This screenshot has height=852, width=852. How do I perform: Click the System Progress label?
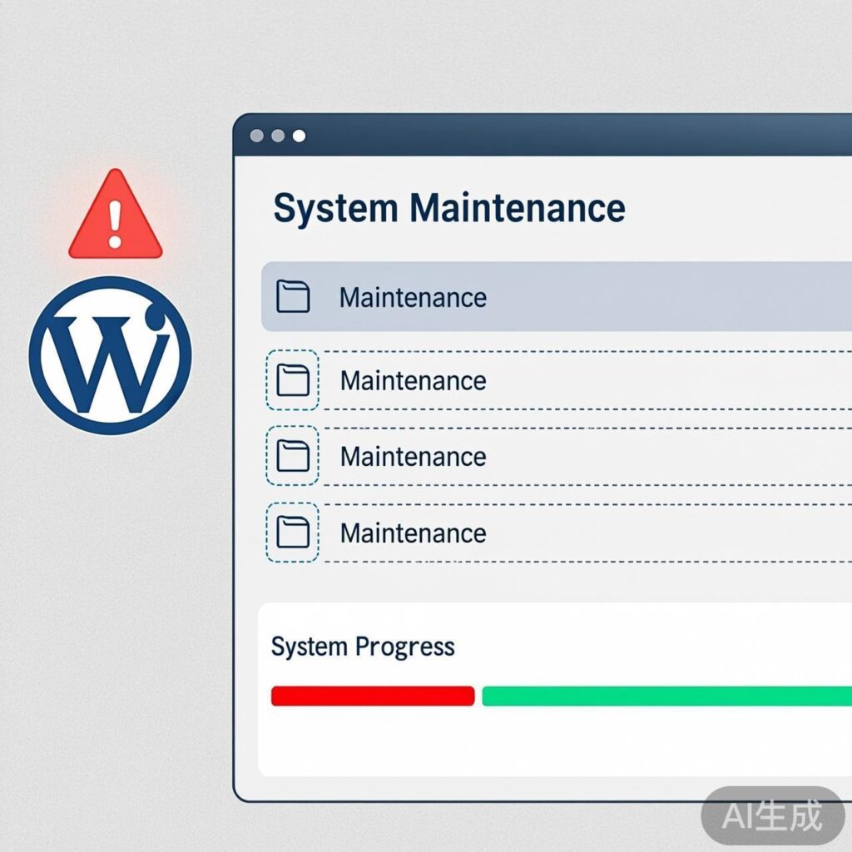[x=363, y=647]
